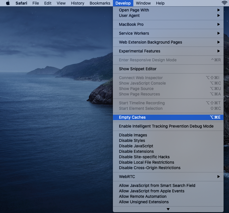Viewport: 229px width, 213px height.
Task: Click Connect Web Inspector item
Action: click(x=168, y=78)
